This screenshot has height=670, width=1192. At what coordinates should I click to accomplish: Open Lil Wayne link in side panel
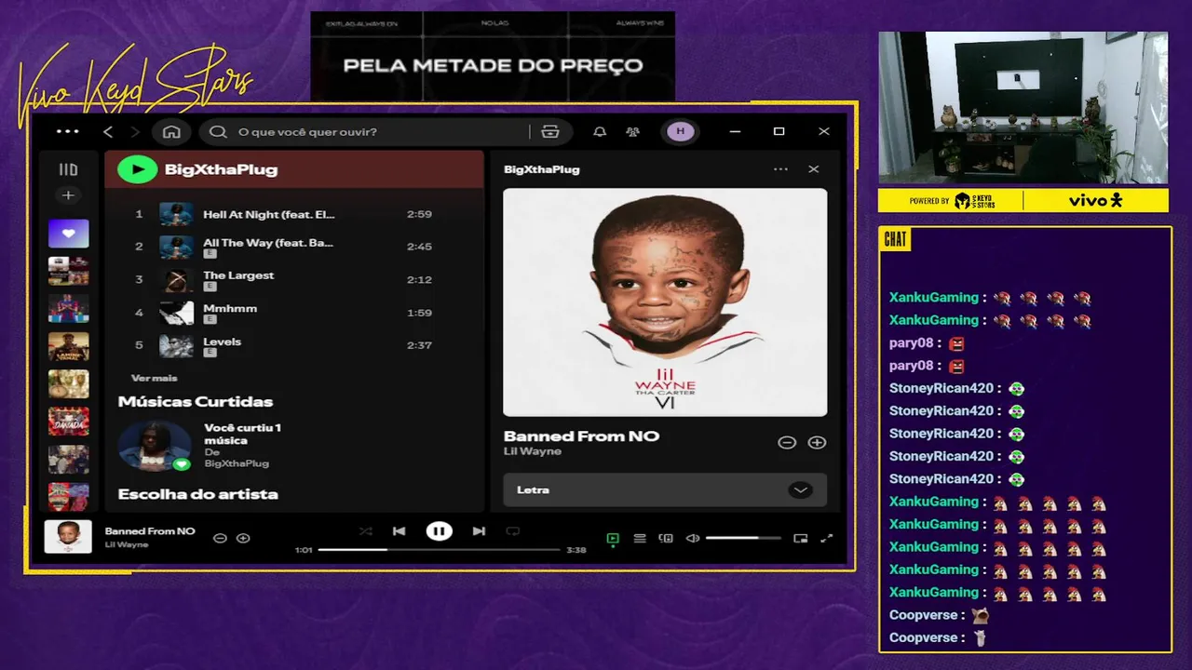(533, 451)
